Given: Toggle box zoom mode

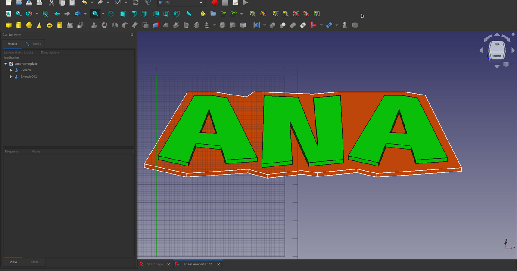Looking at the screenshot, I should (x=95, y=13).
